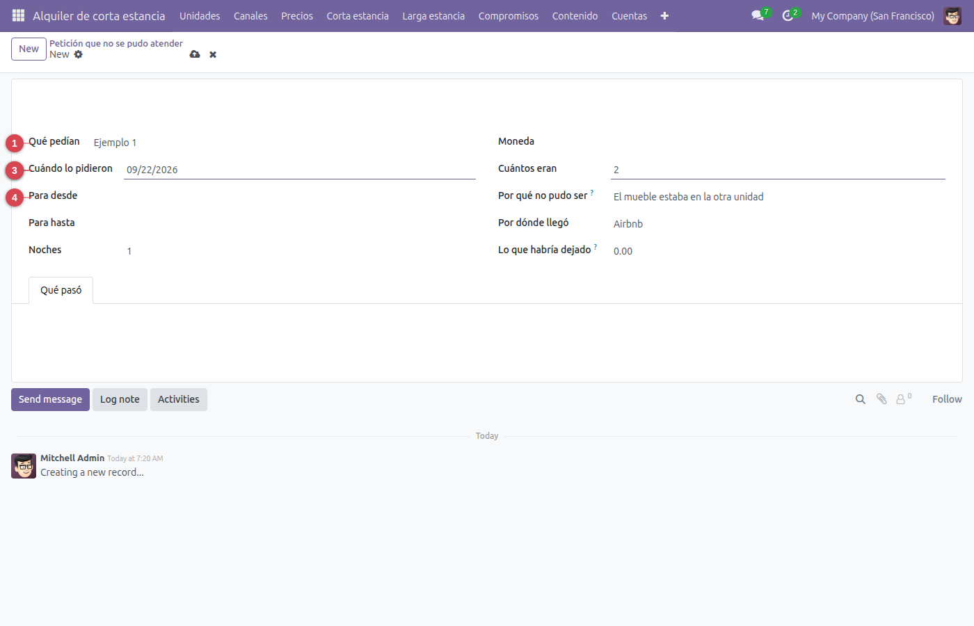Click the Lo que habría dejado value 0.00
The width and height of the screenshot is (974, 626).
pos(778,251)
